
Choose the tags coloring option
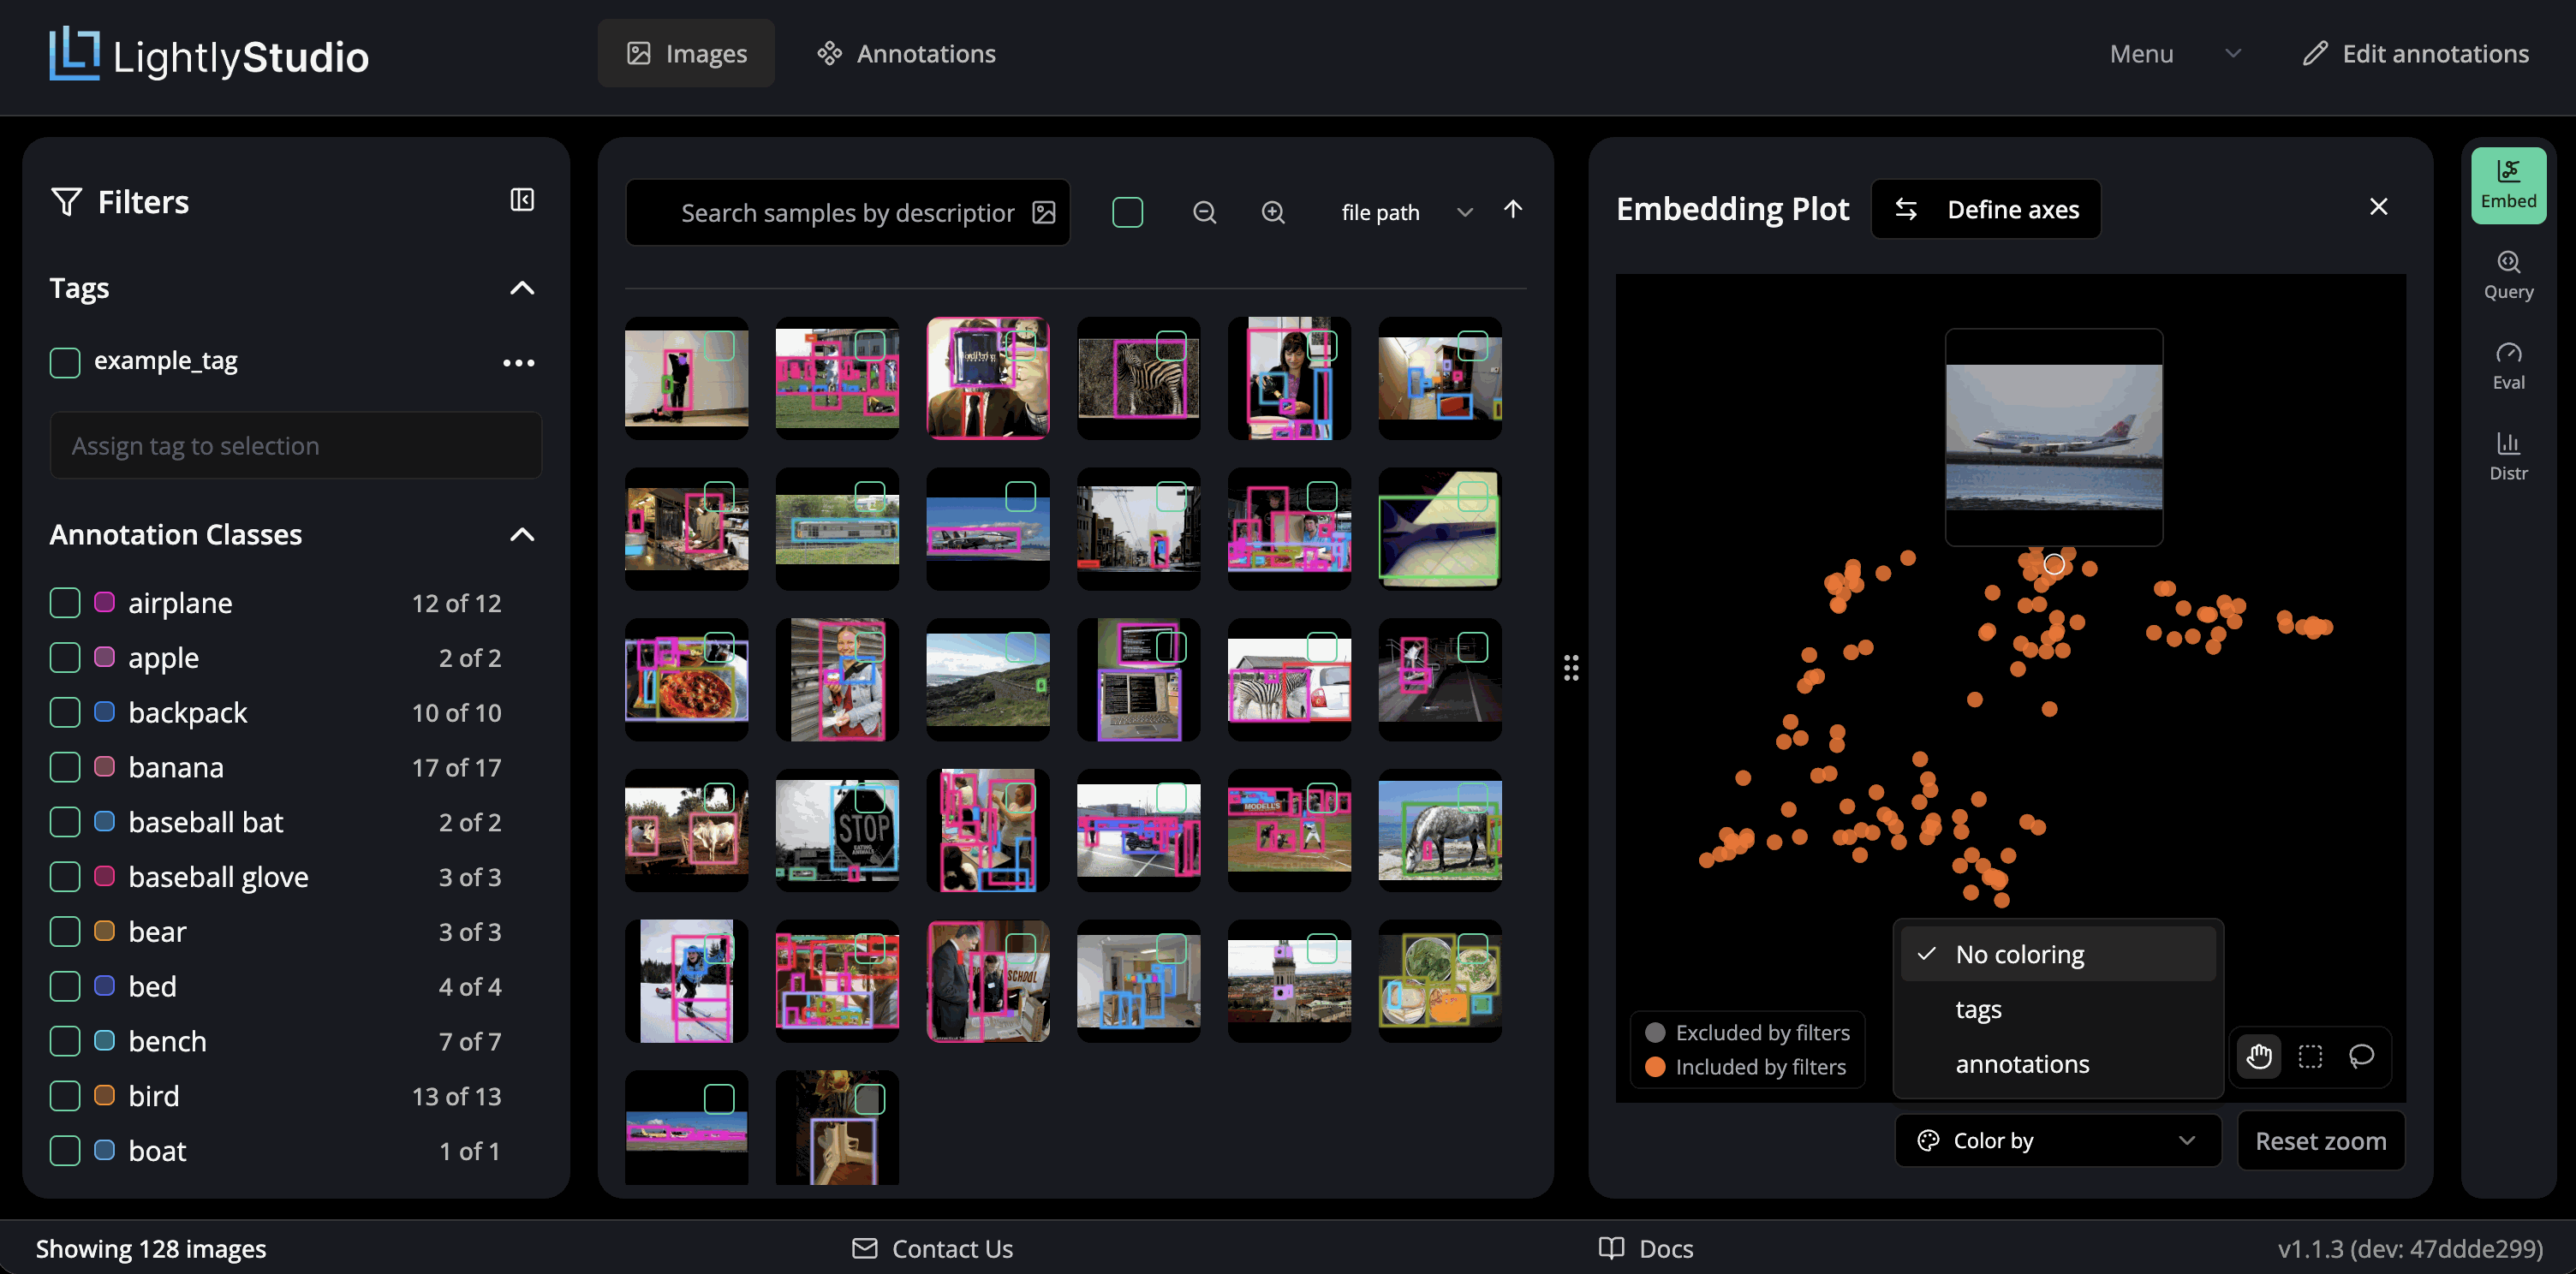[2057, 1009]
